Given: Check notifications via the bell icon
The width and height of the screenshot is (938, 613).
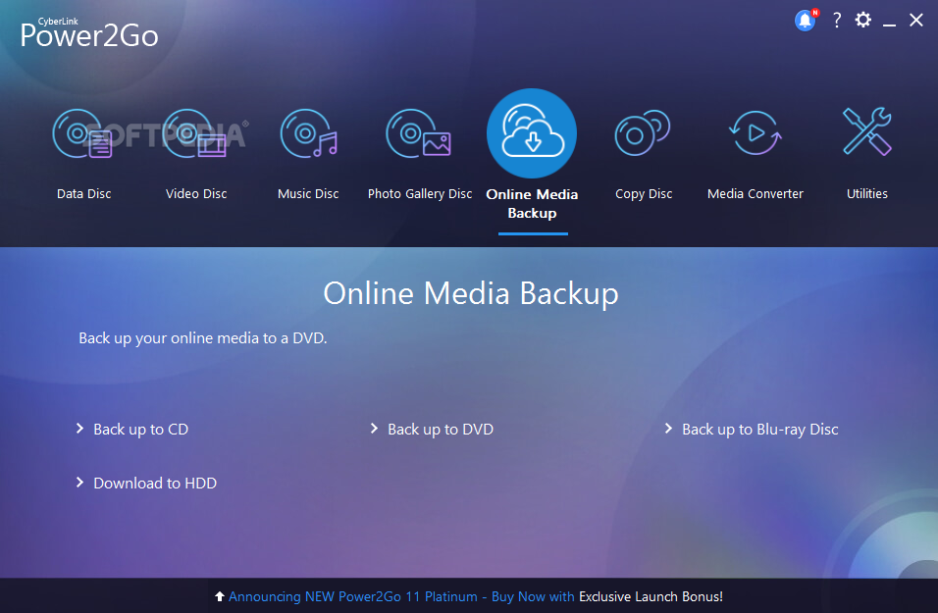Looking at the screenshot, I should pyautogui.click(x=806, y=20).
